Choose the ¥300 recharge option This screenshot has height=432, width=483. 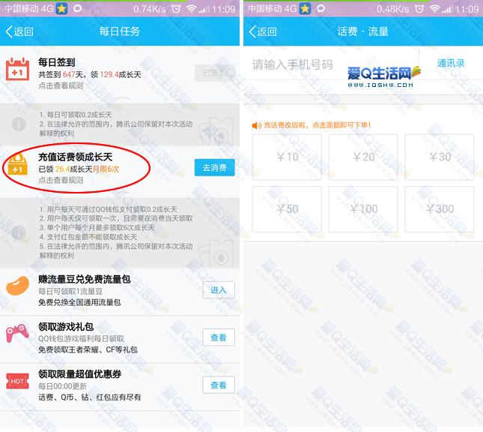click(440, 209)
